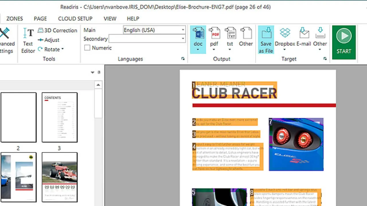367x206 pixels.
Task: Select page 3 CONTENTS thumbnail
Action: 60,117
